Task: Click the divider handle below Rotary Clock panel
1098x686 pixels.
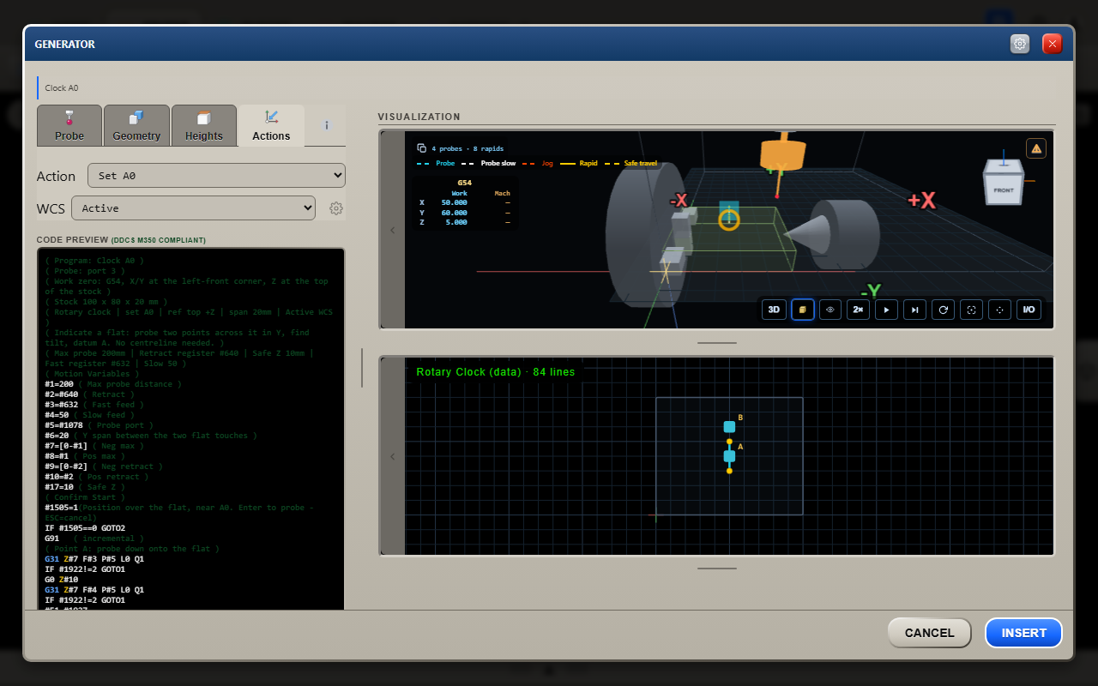Action: tap(717, 568)
